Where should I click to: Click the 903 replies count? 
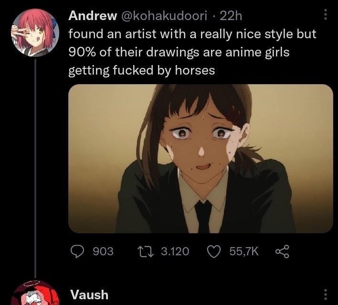pos(103,251)
